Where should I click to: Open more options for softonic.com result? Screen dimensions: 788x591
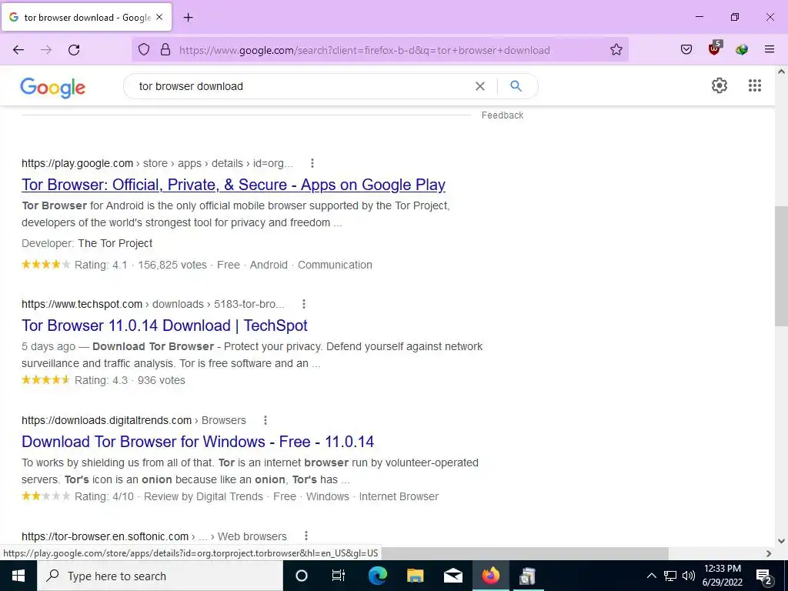[306, 536]
